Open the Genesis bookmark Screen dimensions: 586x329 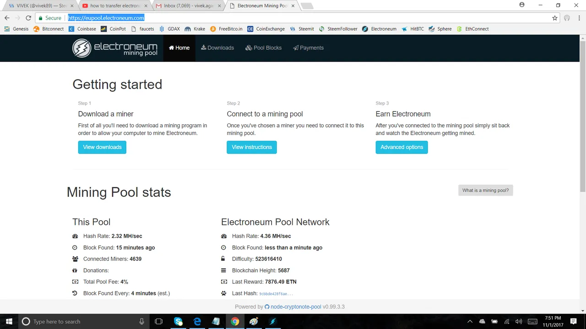point(16,29)
